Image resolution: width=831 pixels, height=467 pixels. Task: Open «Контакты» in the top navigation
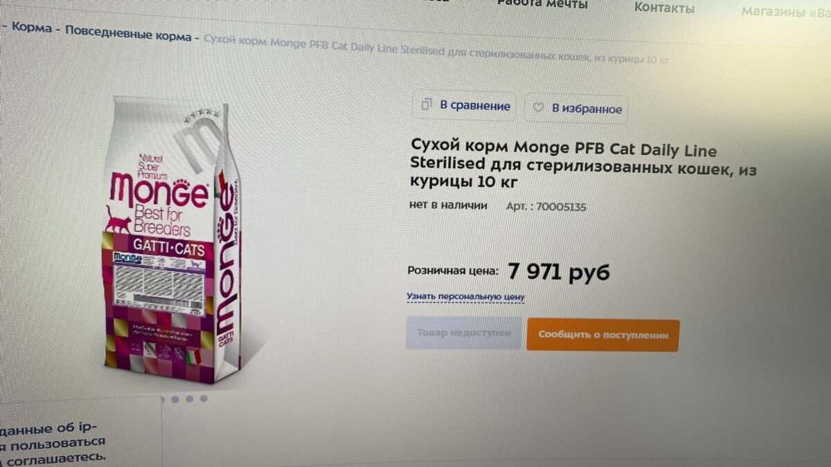[x=664, y=8]
